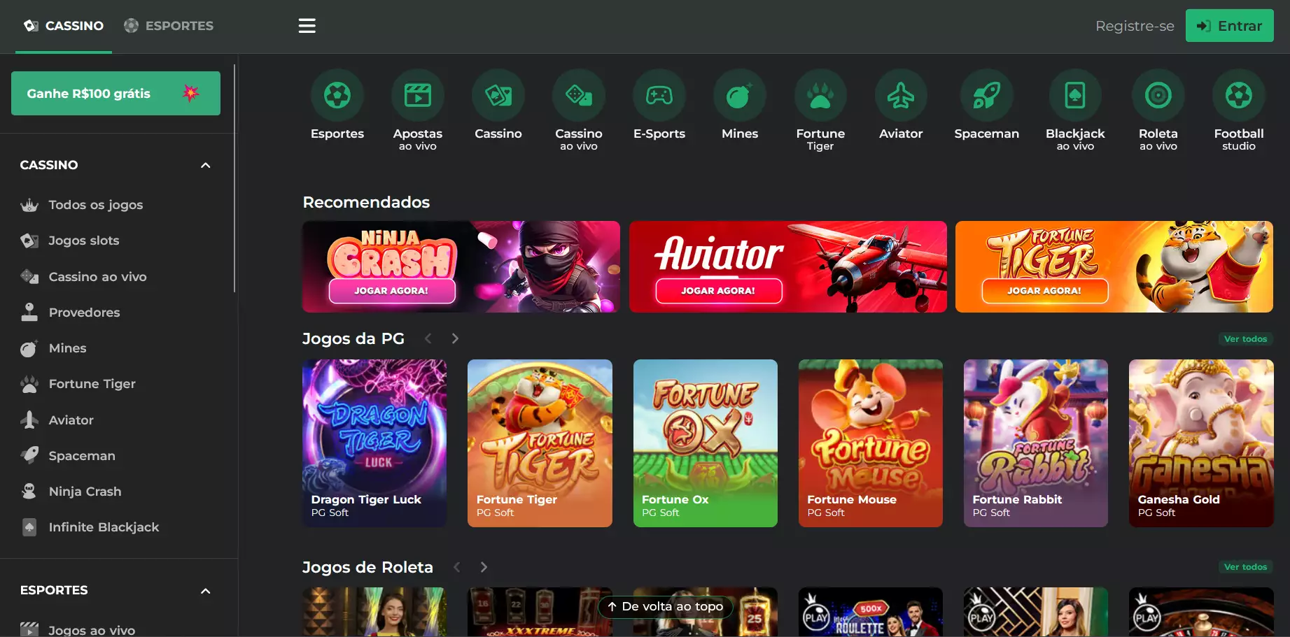The width and height of the screenshot is (1290, 637).
Task: Switch to the ESPORTES top tab
Action: tap(169, 26)
